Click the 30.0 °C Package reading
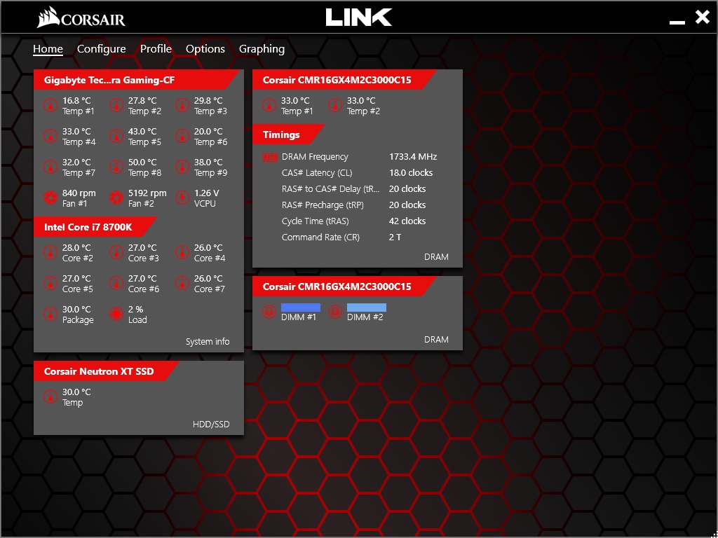Viewport: 718px width, 538px height. point(76,309)
